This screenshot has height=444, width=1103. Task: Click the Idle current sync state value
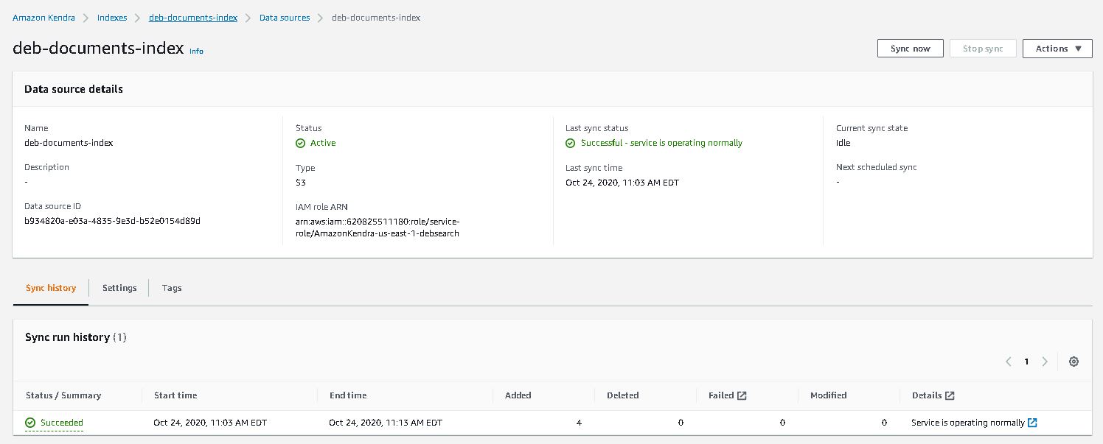point(843,143)
